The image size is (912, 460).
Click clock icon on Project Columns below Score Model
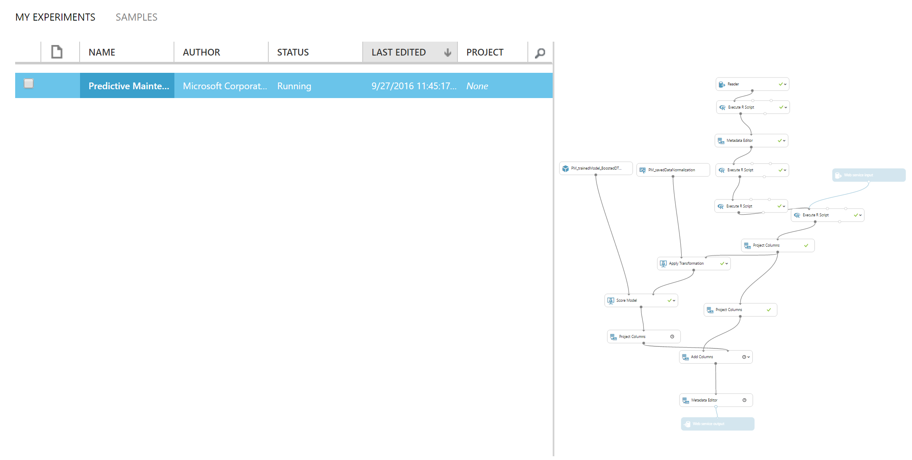tap(672, 337)
